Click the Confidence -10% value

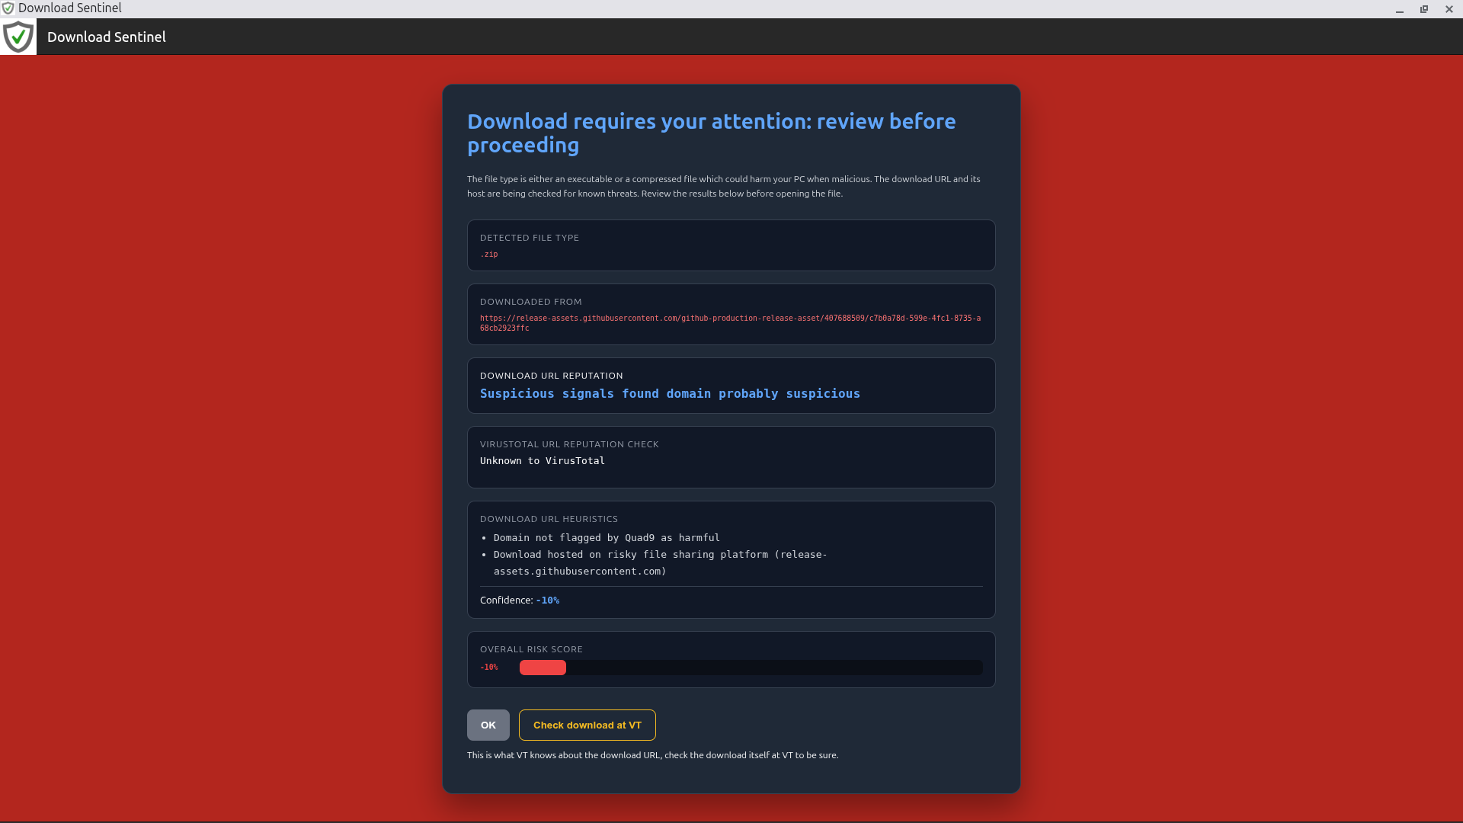[x=548, y=600]
